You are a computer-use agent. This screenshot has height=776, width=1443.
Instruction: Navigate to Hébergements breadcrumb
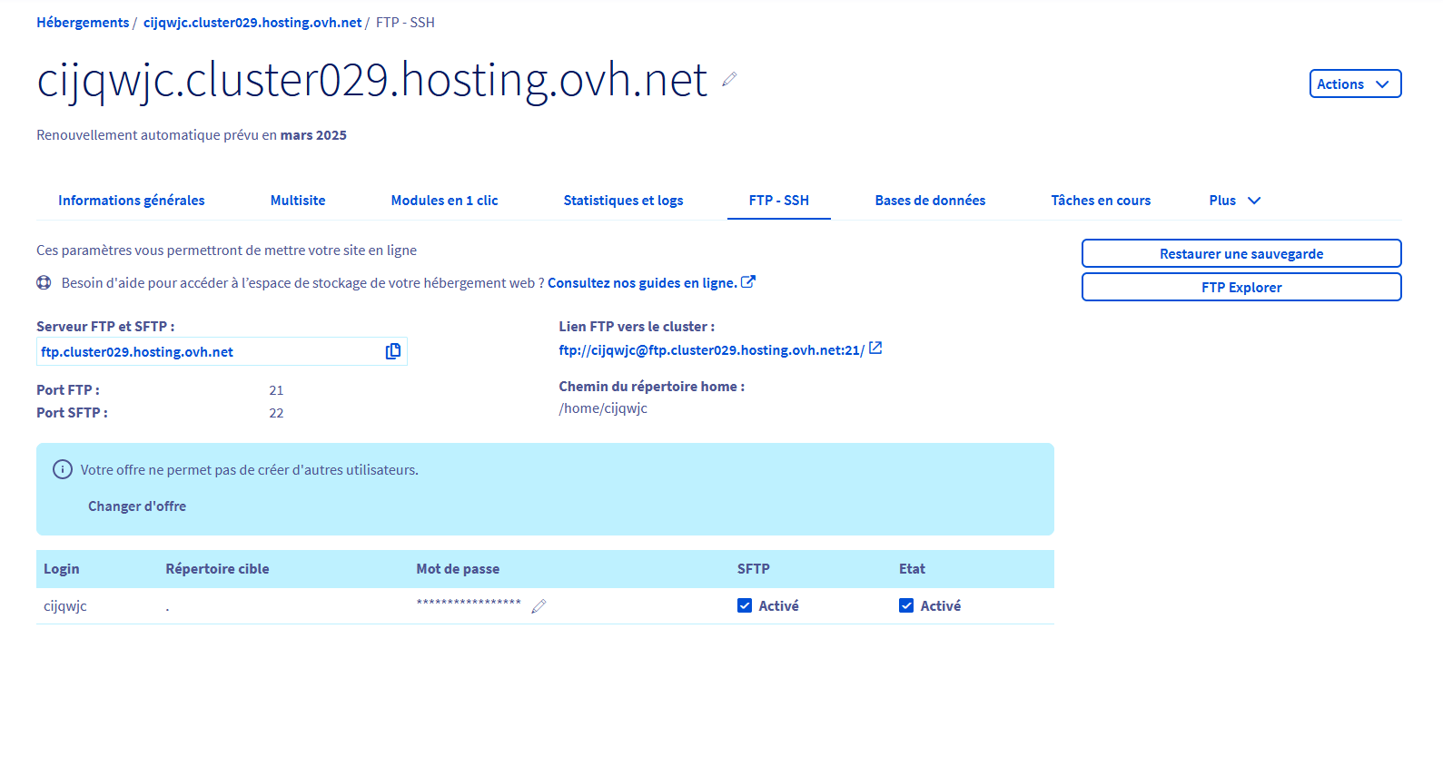tap(83, 23)
